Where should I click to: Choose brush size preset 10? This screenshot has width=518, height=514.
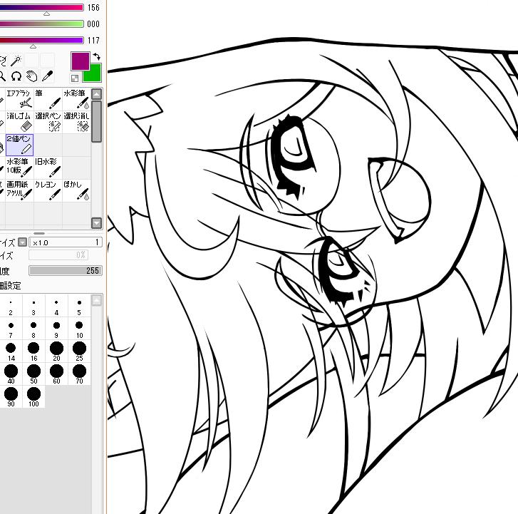[79, 329]
